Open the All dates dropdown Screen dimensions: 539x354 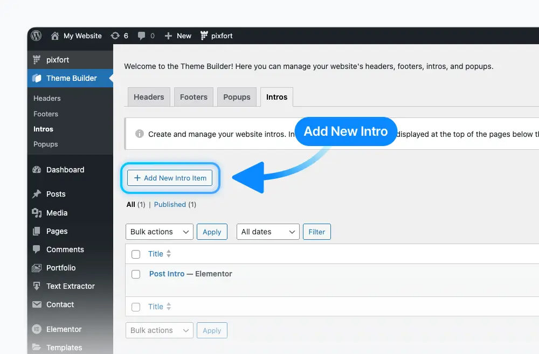coord(268,232)
